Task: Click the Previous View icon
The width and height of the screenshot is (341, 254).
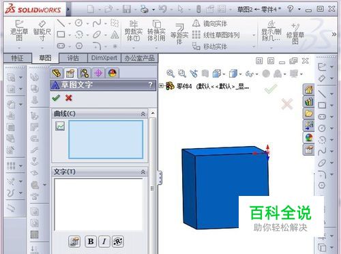Action: coord(194,74)
